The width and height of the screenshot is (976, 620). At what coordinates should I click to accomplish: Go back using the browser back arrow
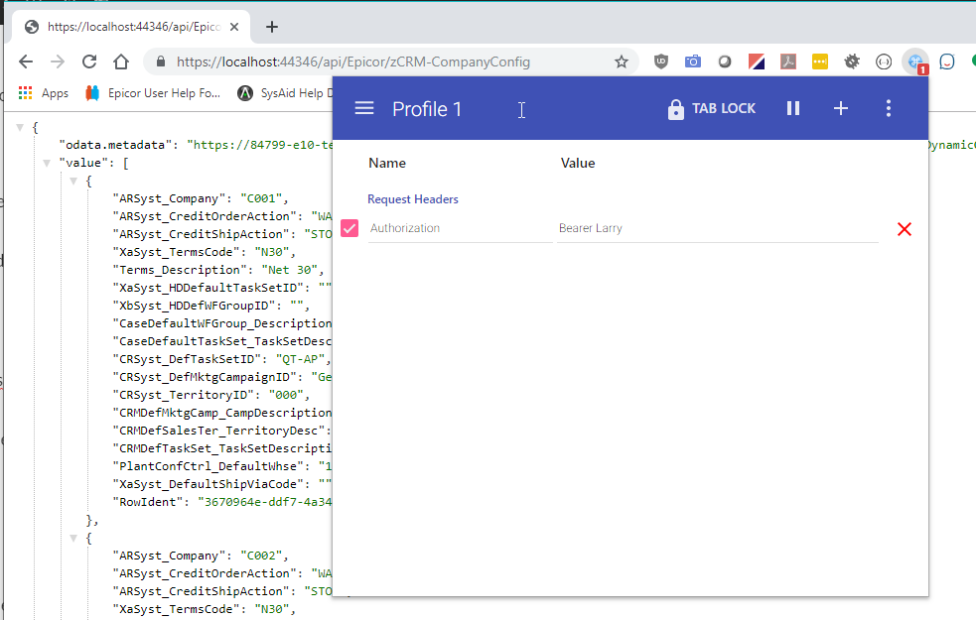(26, 62)
